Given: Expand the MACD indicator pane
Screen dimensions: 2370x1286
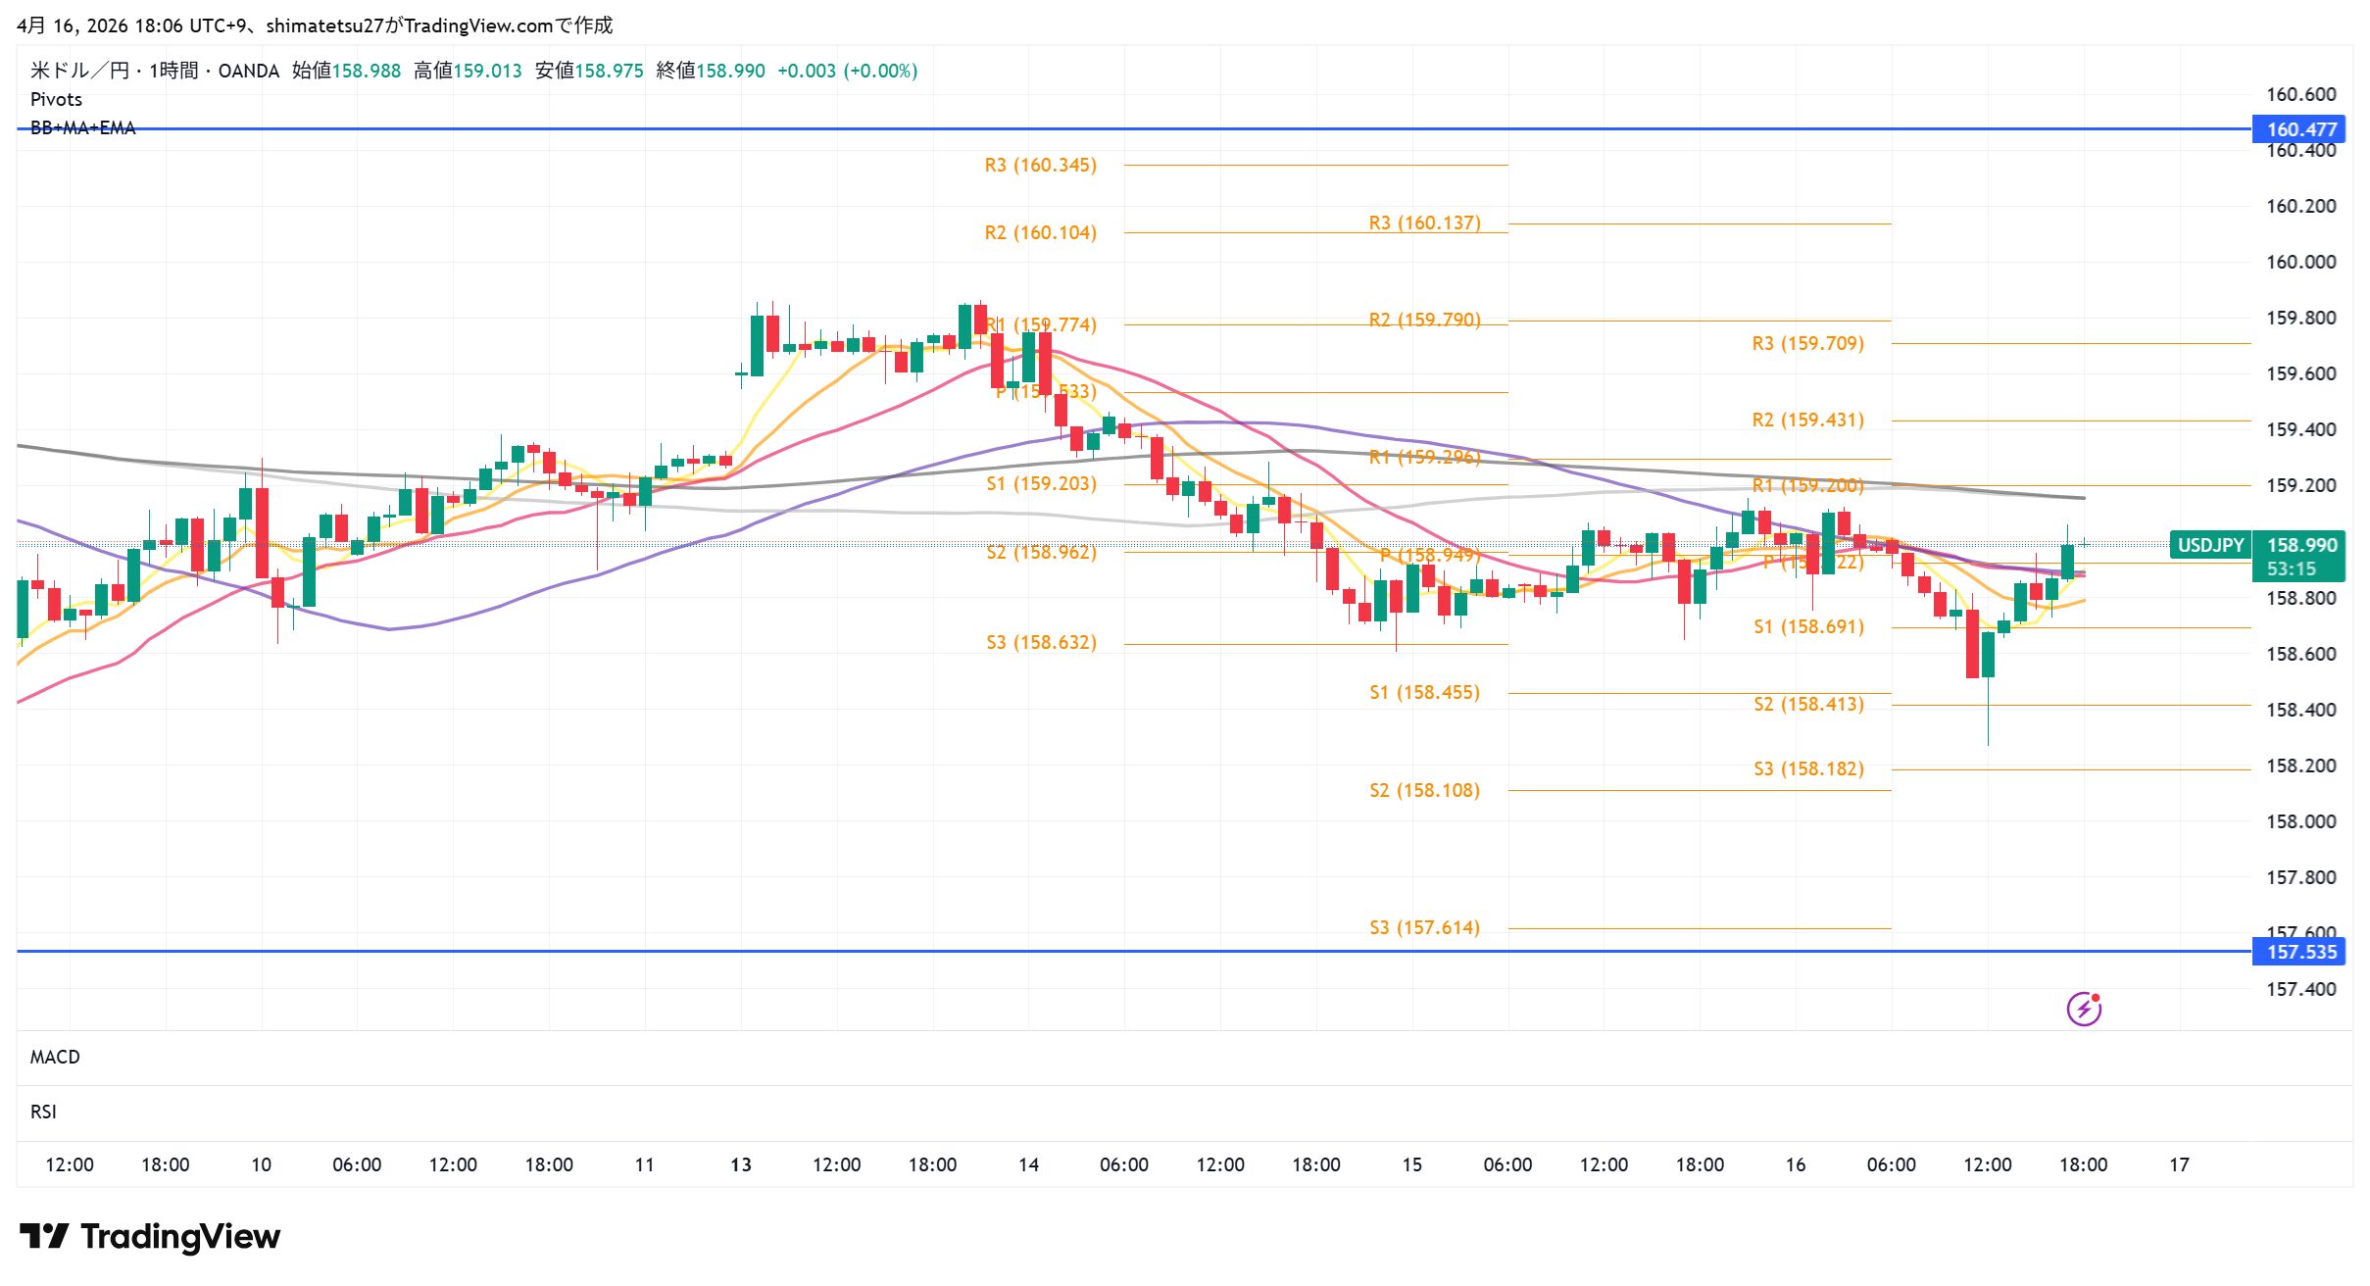Looking at the screenshot, I should [55, 1057].
